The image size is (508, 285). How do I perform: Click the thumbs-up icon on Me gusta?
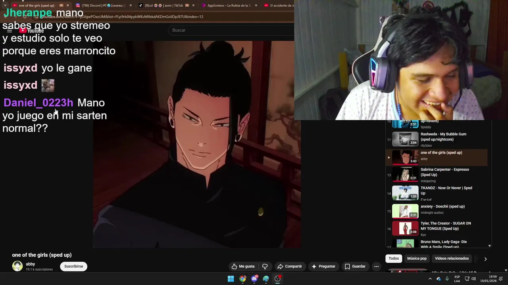pyautogui.click(x=234, y=266)
